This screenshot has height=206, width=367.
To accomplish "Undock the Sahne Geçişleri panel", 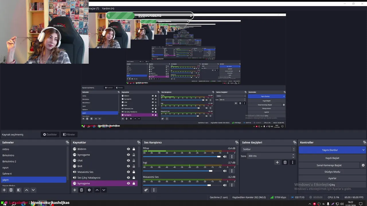I will point(295,142).
